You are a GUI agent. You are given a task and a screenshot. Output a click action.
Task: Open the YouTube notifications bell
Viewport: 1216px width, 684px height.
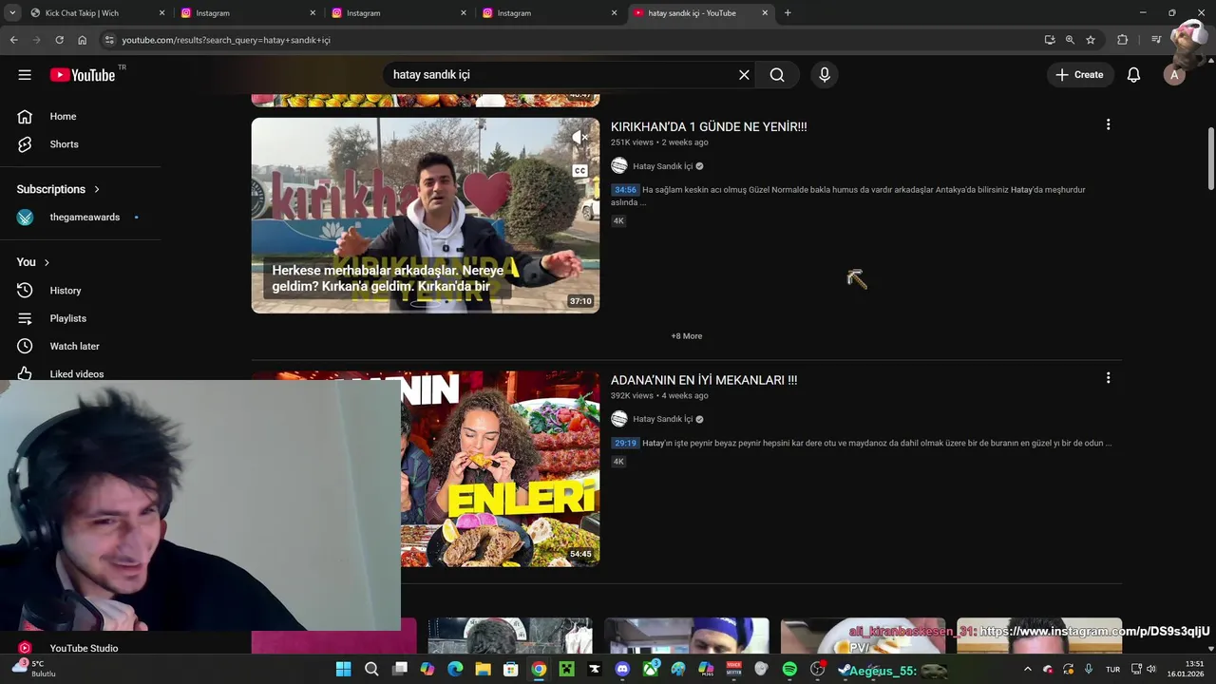pos(1133,75)
